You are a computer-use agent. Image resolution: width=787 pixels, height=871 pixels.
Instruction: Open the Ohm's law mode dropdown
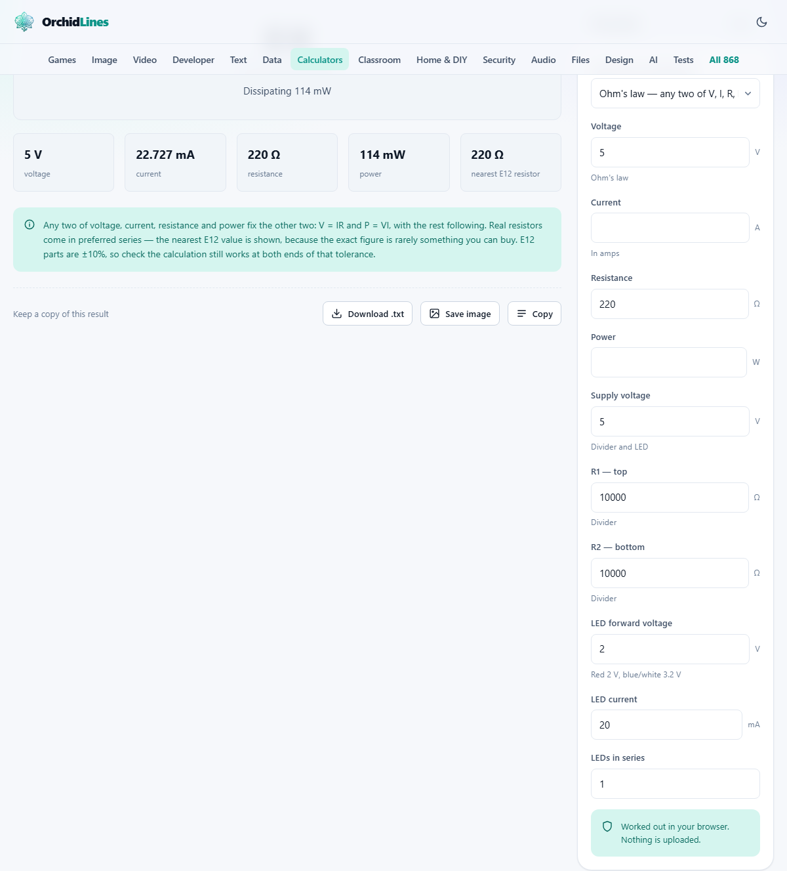675,94
